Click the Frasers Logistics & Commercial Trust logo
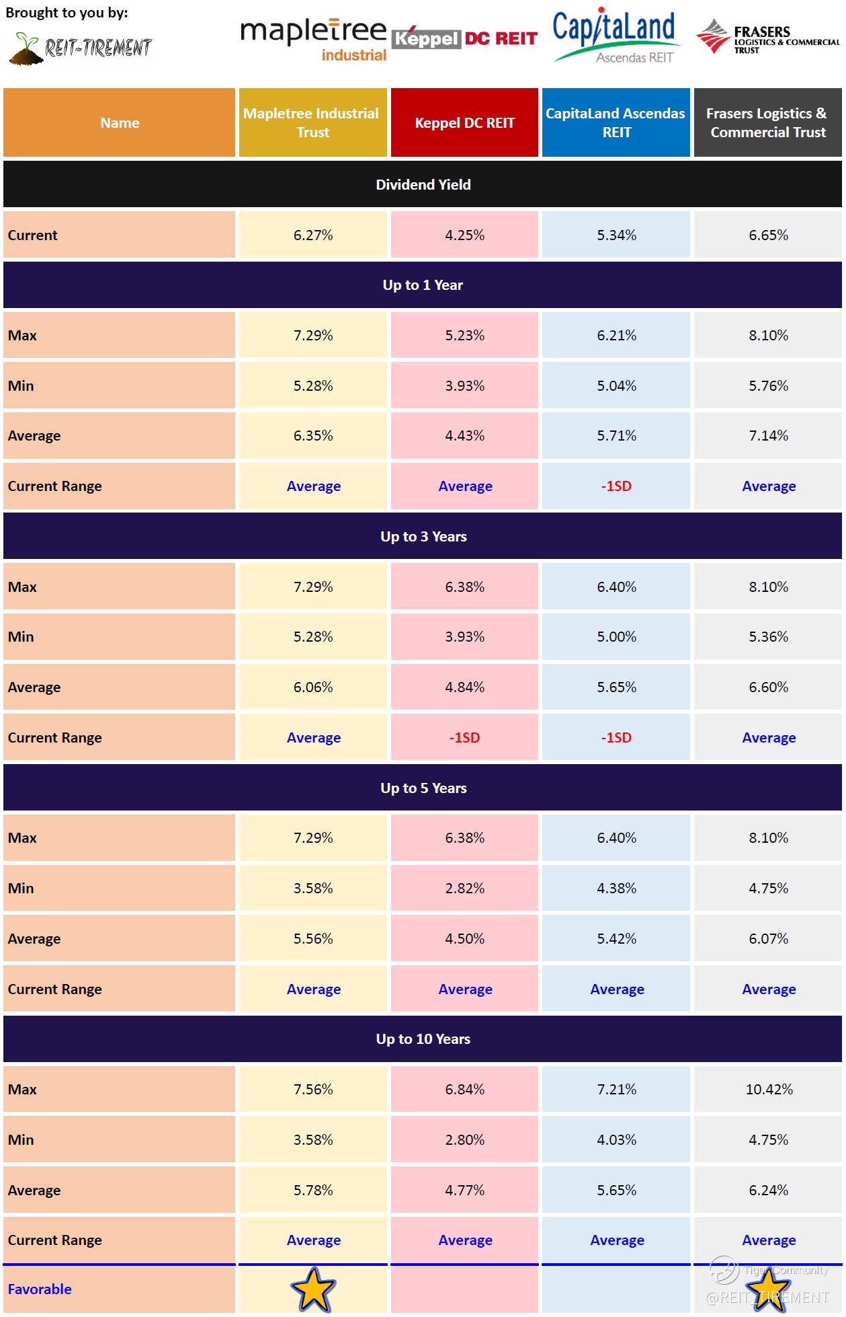 pos(767,38)
